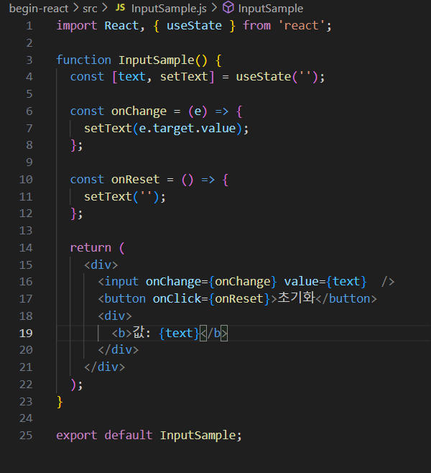This screenshot has width=431, height=473.
Task: Click 'onReset' in the const declaration line 10
Action: [135, 180]
